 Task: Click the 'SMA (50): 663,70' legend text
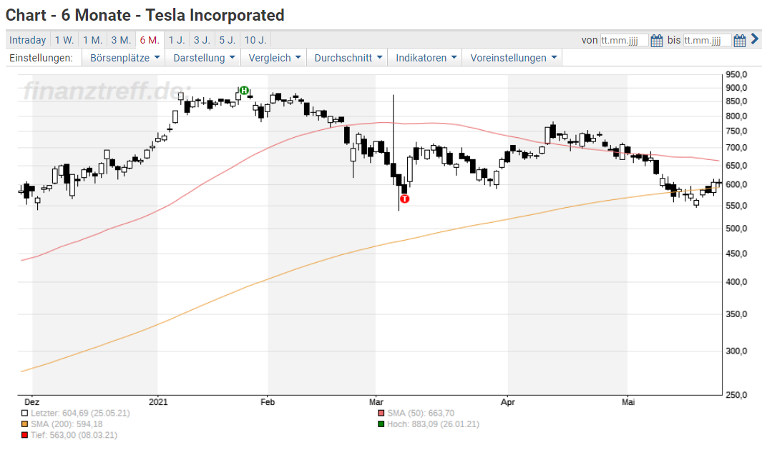(421, 414)
